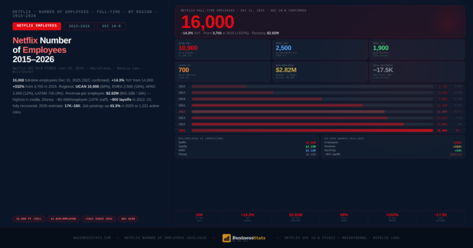
Task: Select the red NETFLIX EMPLOYEES tag
Action: click(37, 26)
